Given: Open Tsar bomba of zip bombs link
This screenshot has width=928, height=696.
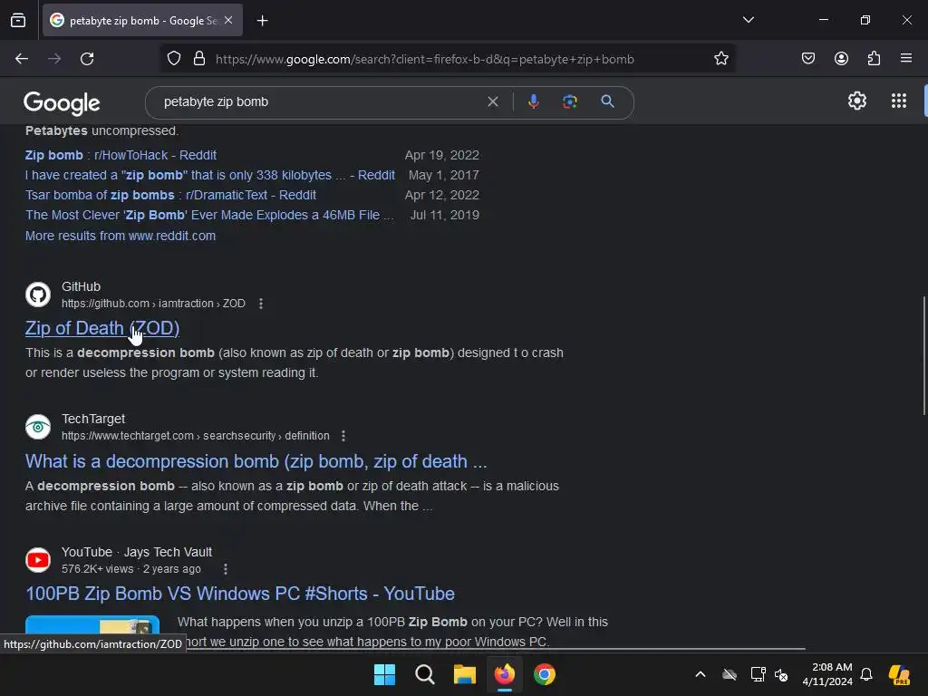Looking at the screenshot, I should (170, 195).
